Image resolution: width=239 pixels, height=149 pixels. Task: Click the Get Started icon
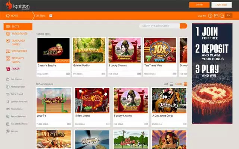pos(8,79)
